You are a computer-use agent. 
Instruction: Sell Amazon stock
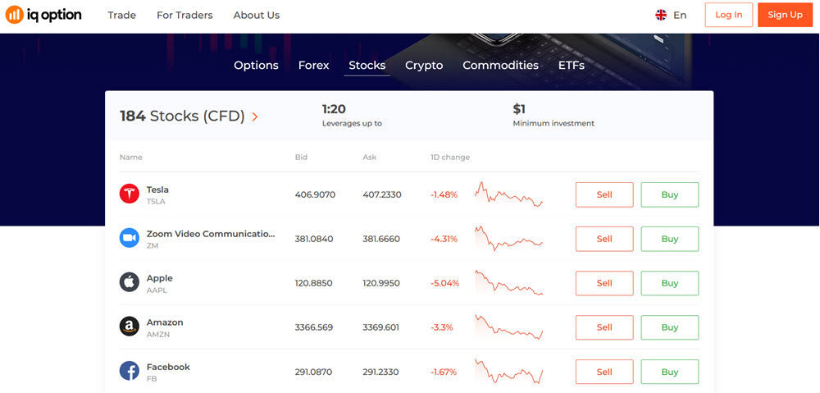[604, 327]
